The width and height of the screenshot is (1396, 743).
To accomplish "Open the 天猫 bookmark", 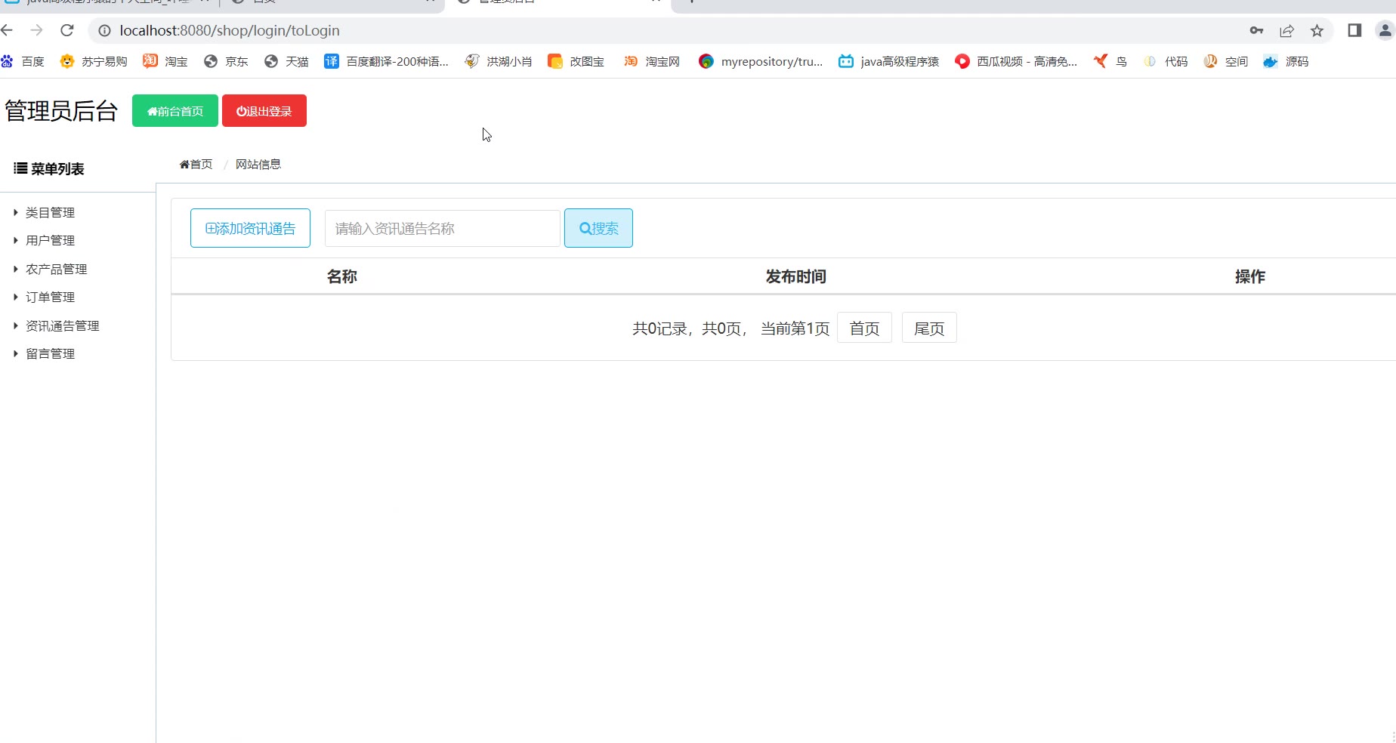I will pos(286,61).
